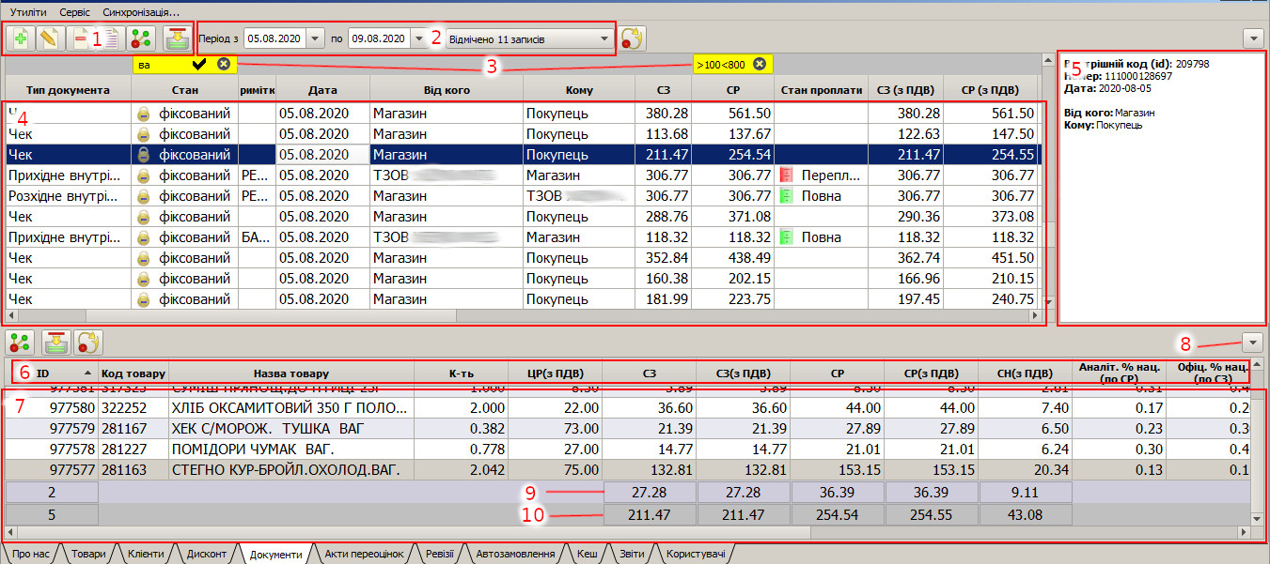Click the download tray icon above goods table

click(55, 343)
